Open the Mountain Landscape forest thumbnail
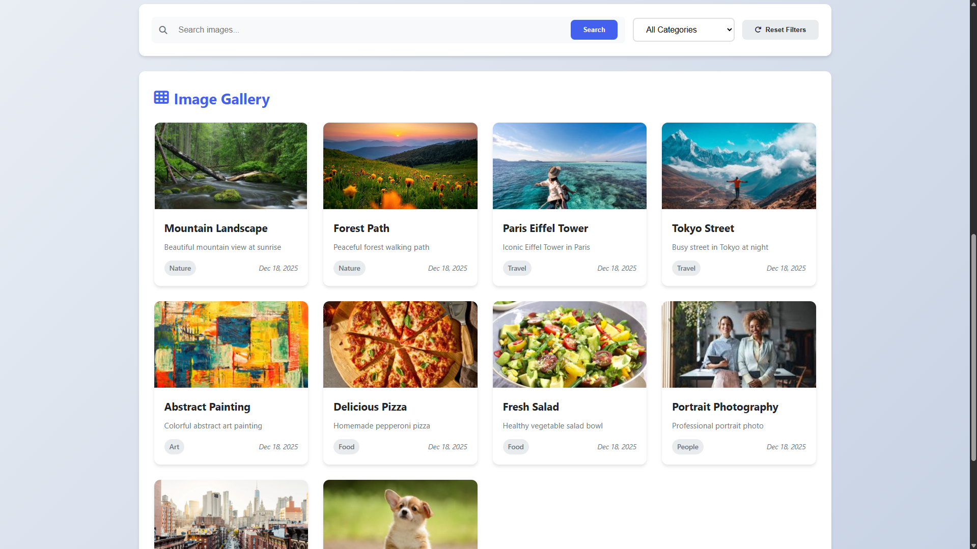Image resolution: width=977 pixels, height=549 pixels. pos(231,166)
